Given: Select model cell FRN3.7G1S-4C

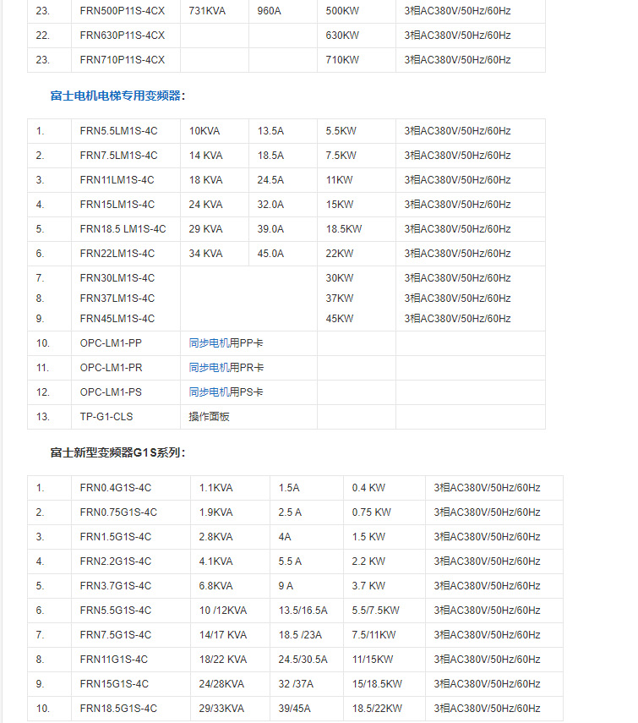Looking at the screenshot, I should click(131, 586).
